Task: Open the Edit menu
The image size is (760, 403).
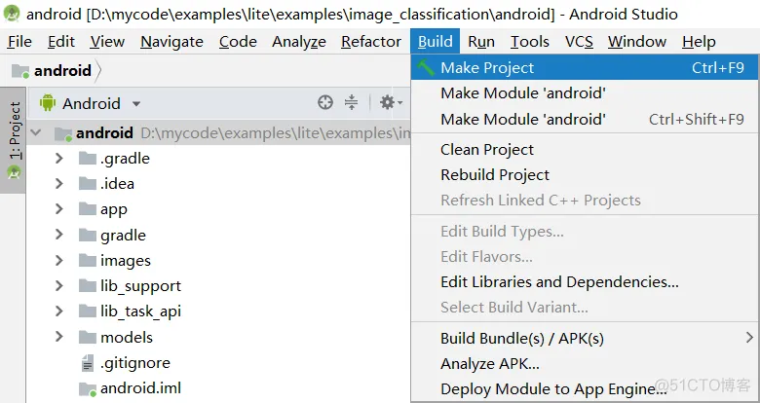Action: [x=61, y=42]
